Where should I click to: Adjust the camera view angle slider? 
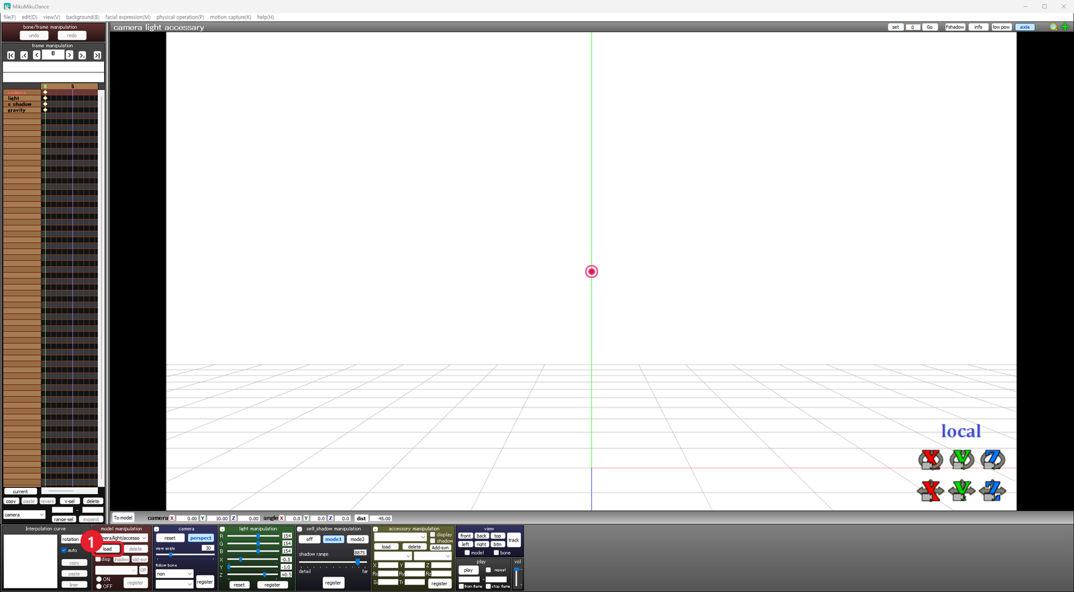tap(170, 555)
